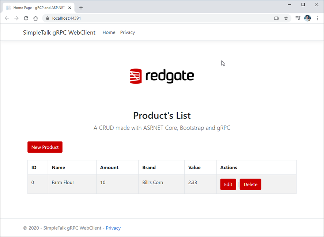The width and height of the screenshot is (324, 237).
Task: Open the Home nav link
Action: tap(109, 32)
